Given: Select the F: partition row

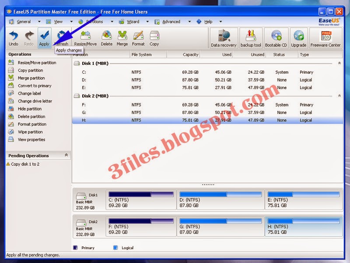Looking at the screenshot, I should click(207, 105).
